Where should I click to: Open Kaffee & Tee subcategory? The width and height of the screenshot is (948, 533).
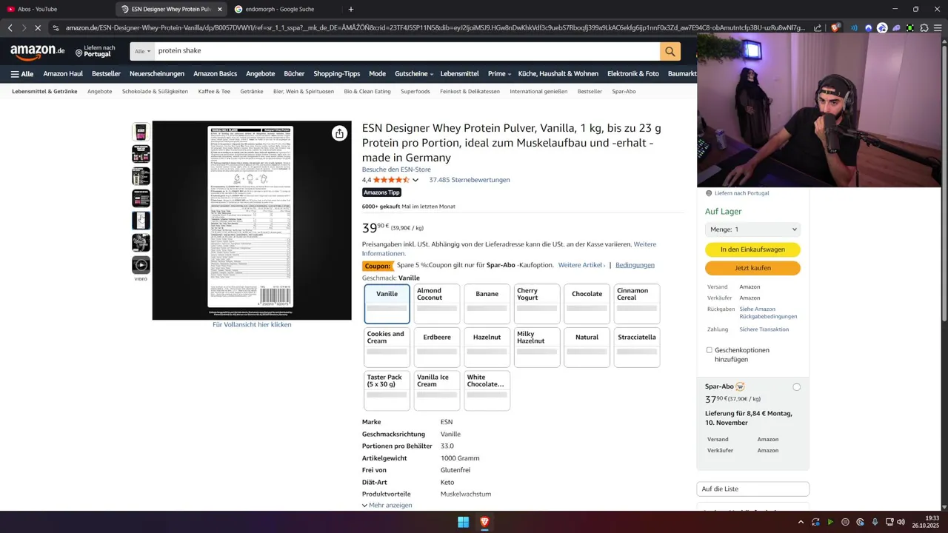214,91
